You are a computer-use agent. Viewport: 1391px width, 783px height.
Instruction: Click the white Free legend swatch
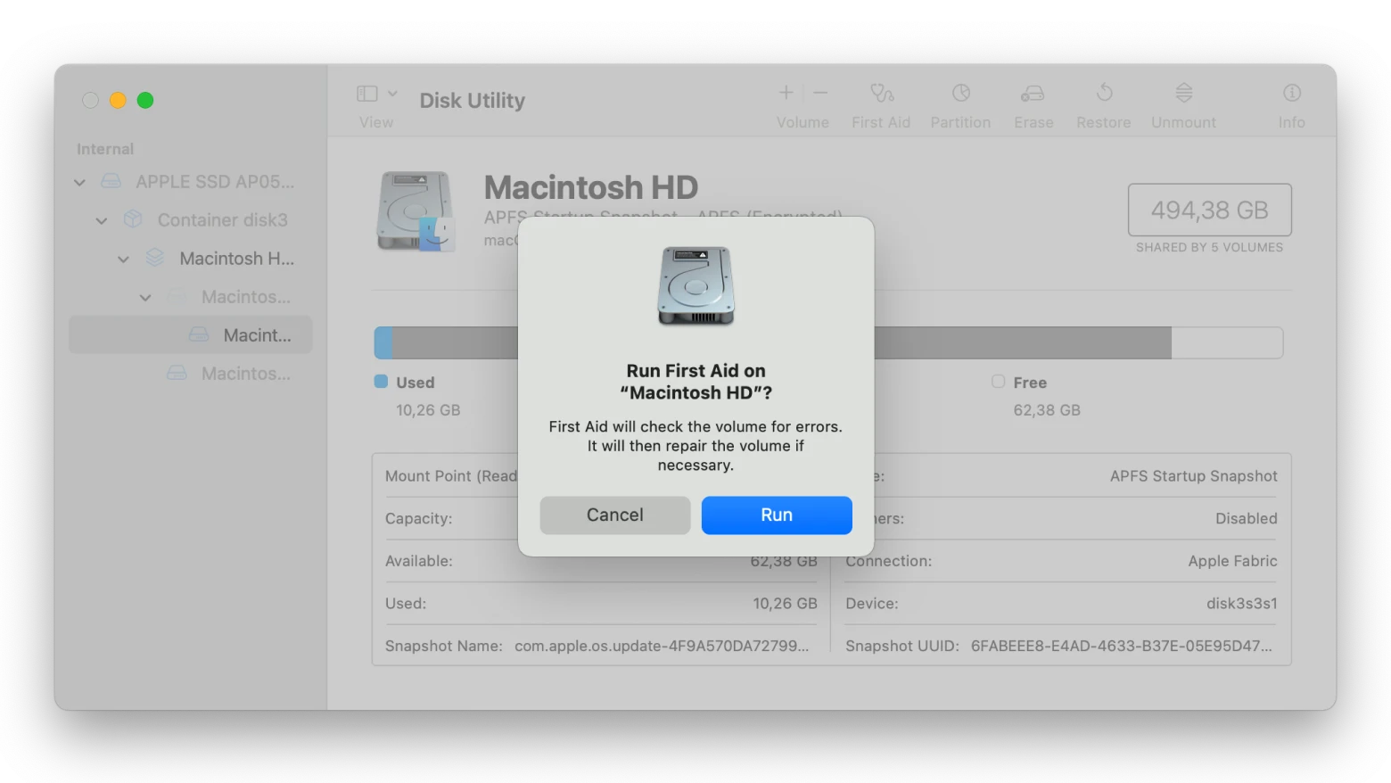(x=998, y=382)
